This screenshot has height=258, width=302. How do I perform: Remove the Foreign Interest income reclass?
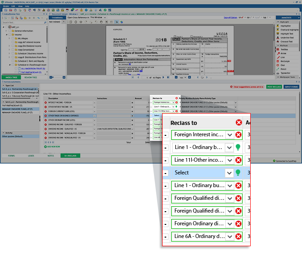238,135
